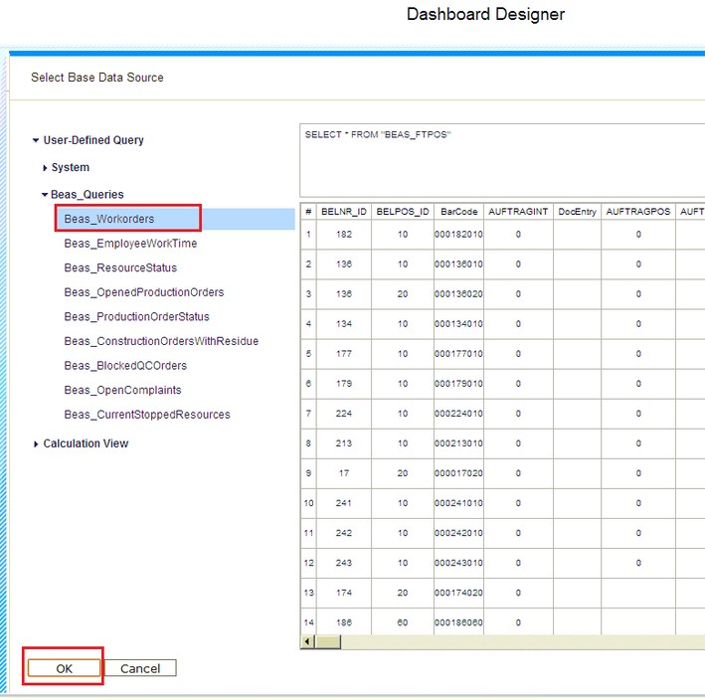
Task: Expand the Calculation View node
Action: pos(37,444)
